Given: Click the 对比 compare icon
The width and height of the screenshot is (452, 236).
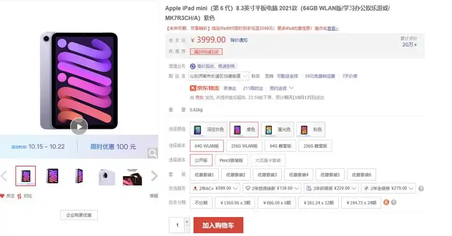Looking at the screenshot, I should coord(19,196).
